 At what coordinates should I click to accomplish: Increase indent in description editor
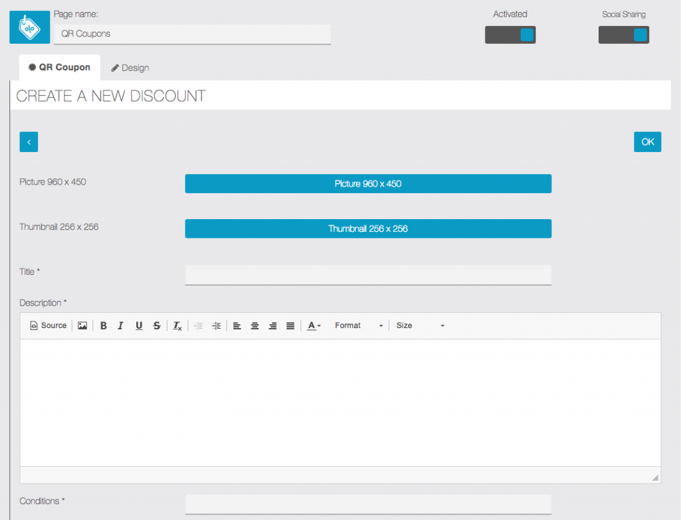[x=216, y=325]
